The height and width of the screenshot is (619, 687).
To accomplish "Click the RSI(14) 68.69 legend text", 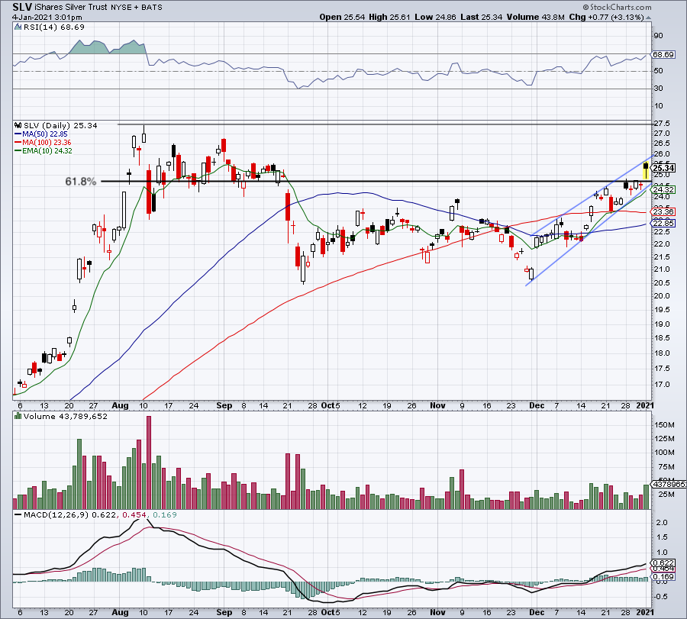I will [x=54, y=27].
